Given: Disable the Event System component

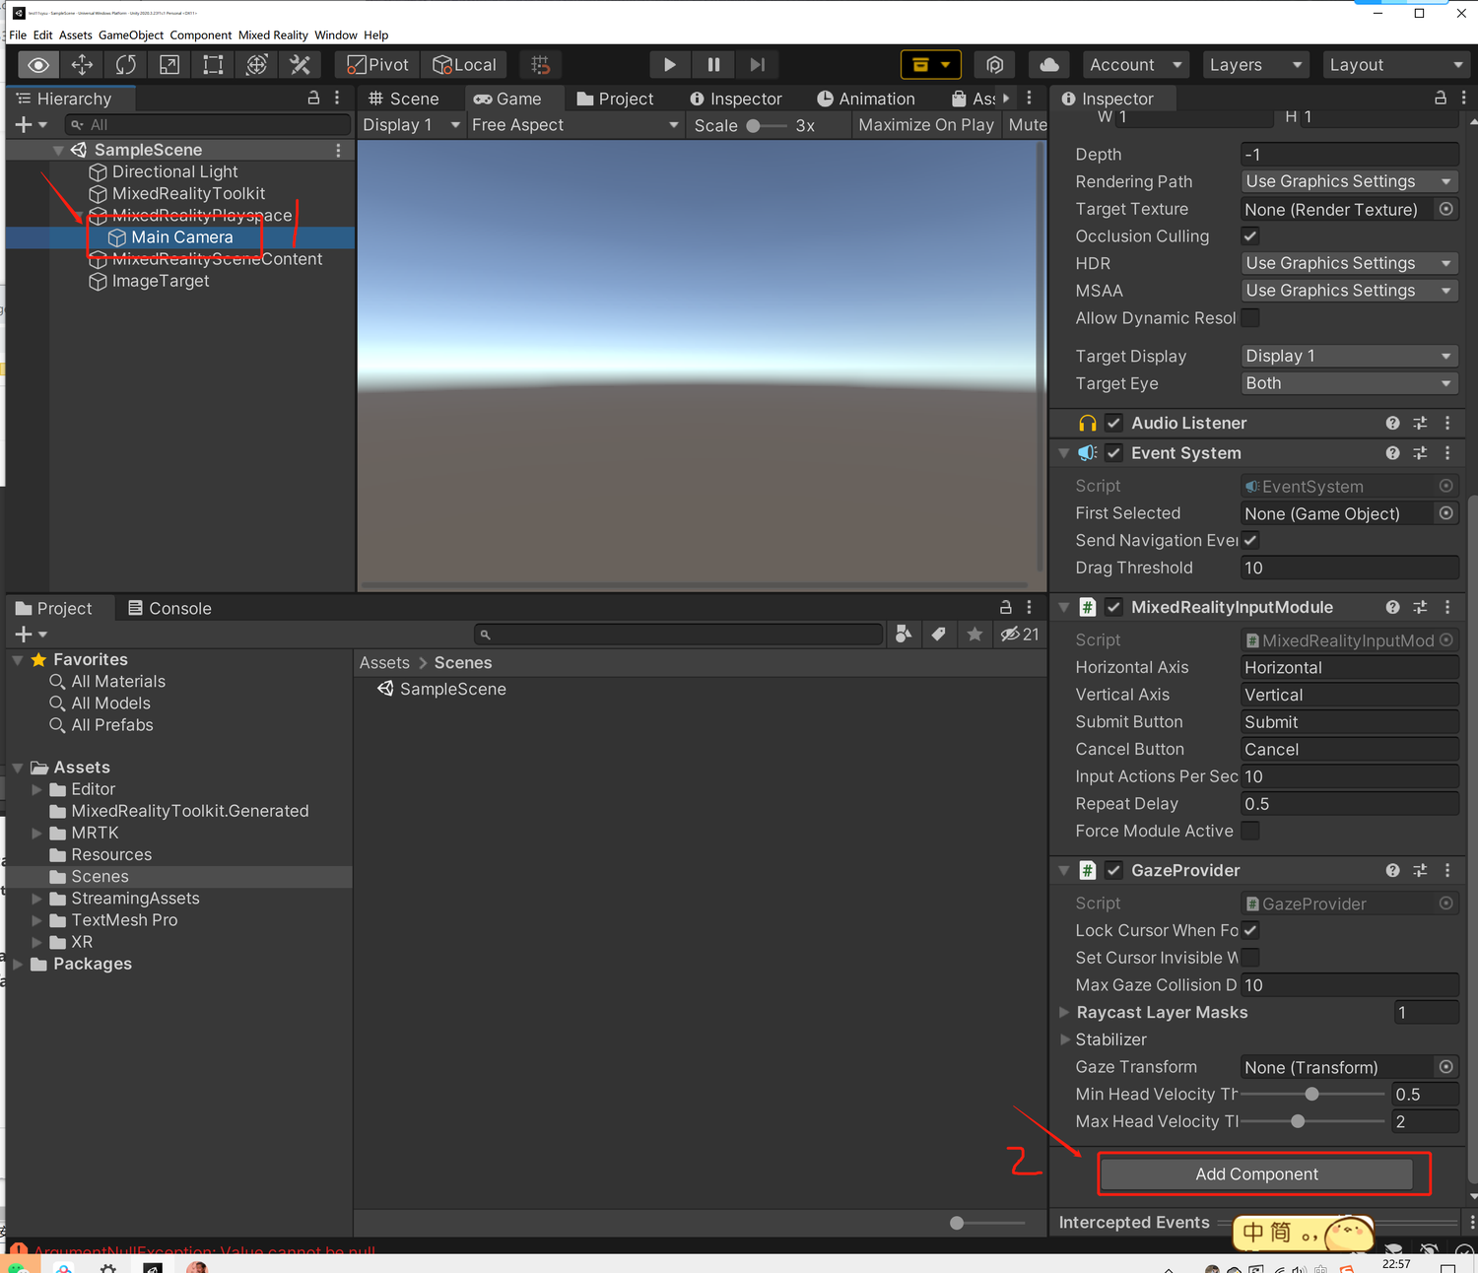Looking at the screenshot, I should [1113, 453].
